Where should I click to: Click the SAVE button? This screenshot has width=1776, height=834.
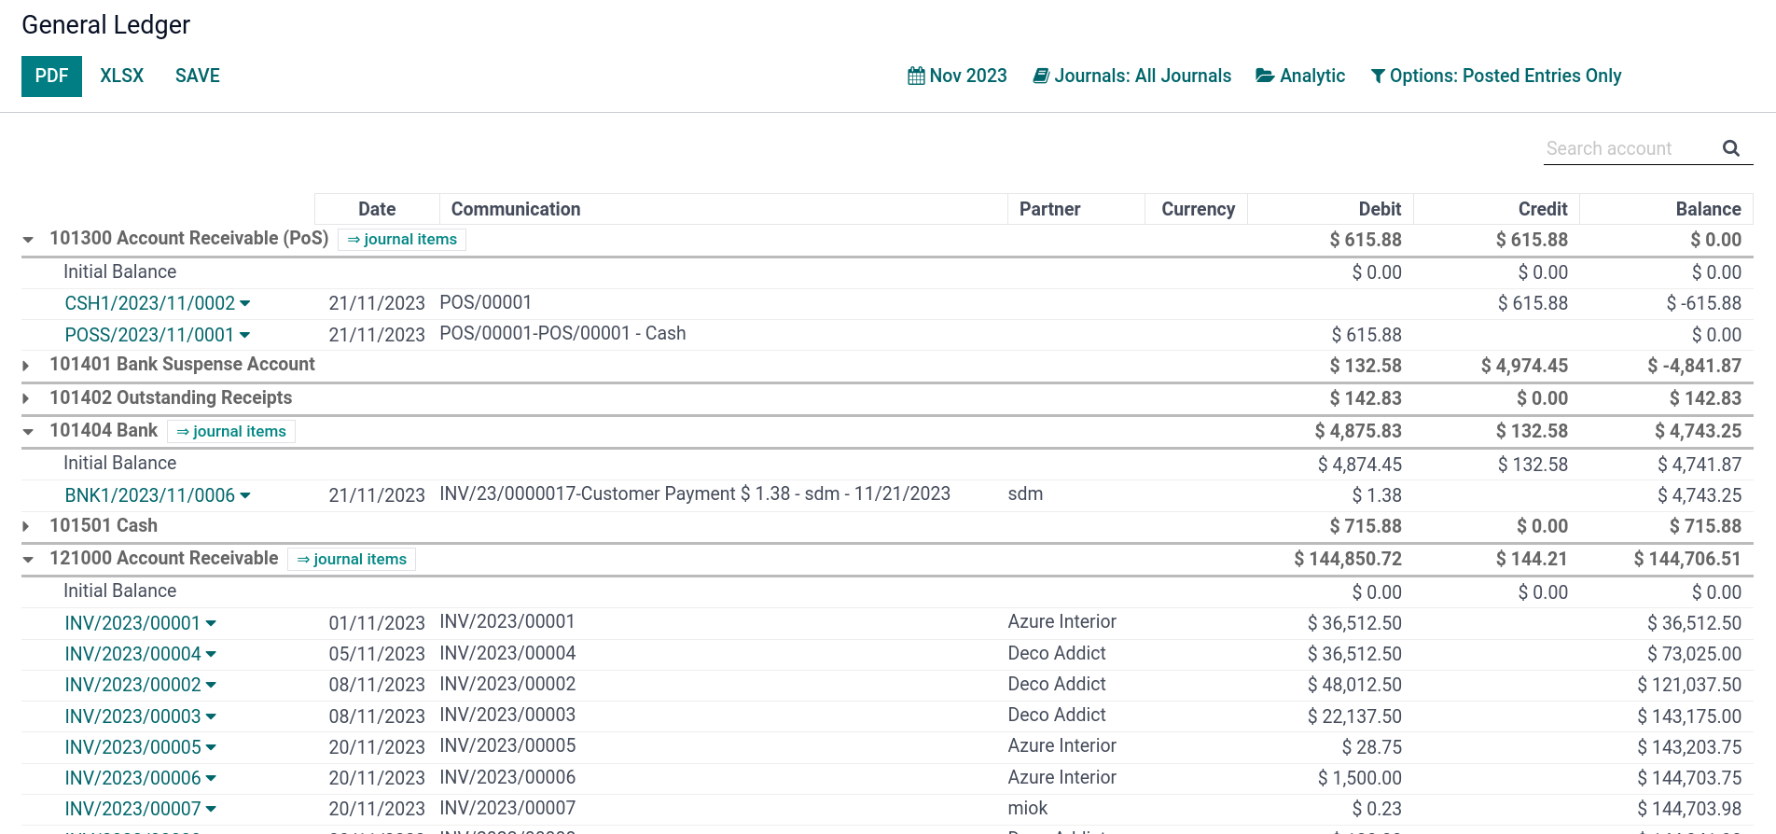[x=198, y=76]
